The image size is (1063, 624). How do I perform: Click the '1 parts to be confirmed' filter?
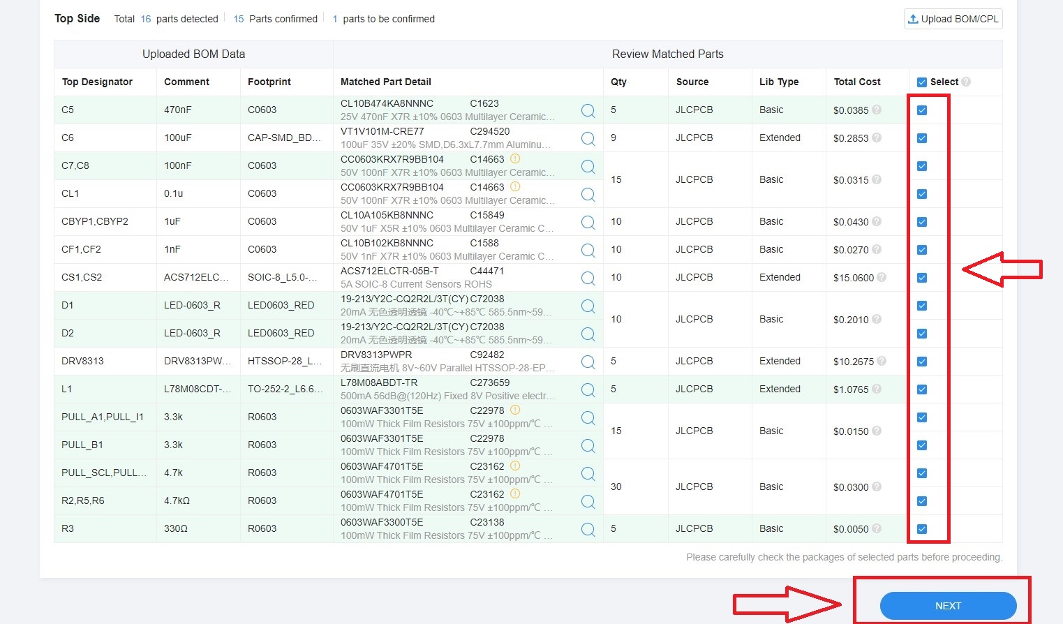tap(383, 19)
